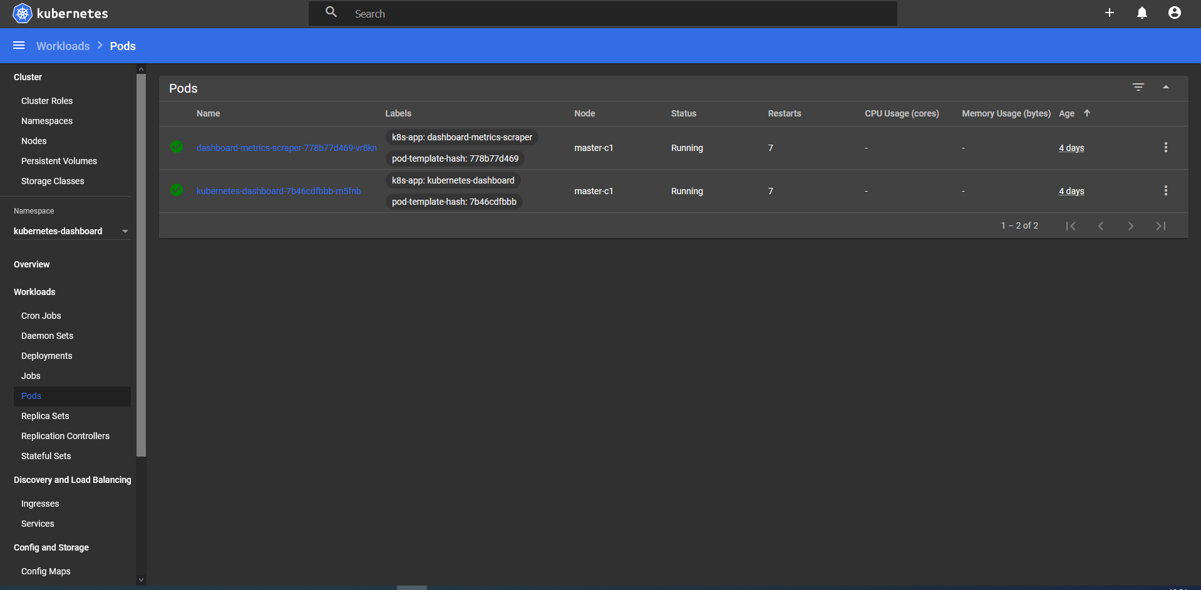Open Cron Jobs in sidebar
The image size is (1201, 590).
coord(41,316)
